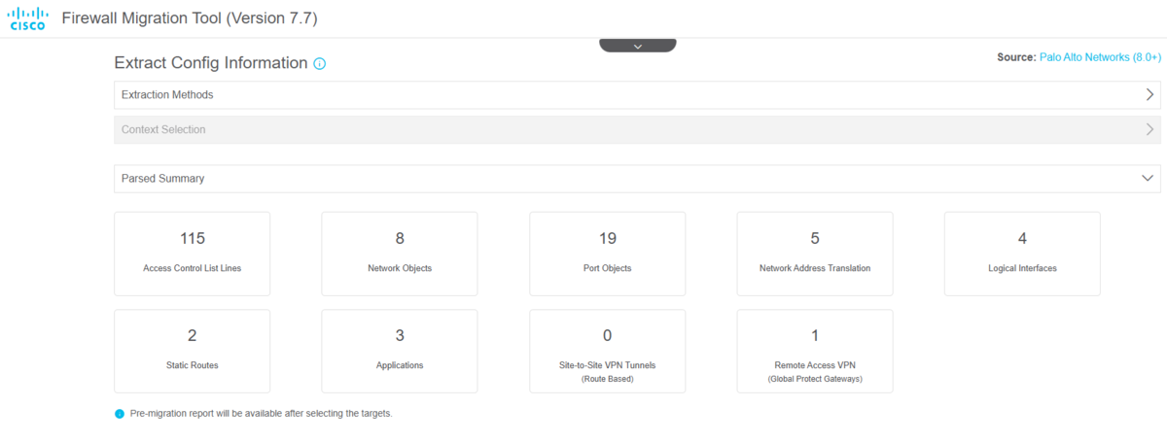Select the Access Control List Lines card
This screenshot has height=442, width=1167.
pyautogui.click(x=193, y=254)
